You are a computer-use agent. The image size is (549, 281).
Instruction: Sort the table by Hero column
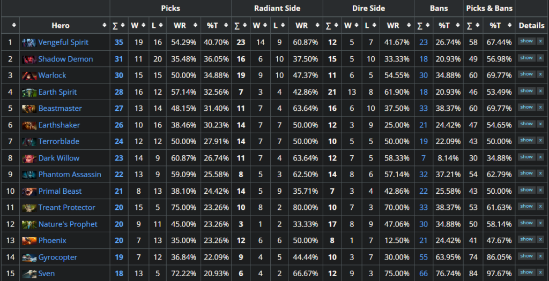[x=64, y=25]
